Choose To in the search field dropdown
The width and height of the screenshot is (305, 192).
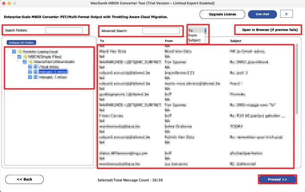click(196, 30)
